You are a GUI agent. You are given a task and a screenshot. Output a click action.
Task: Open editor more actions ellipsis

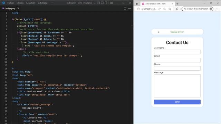(129, 8)
